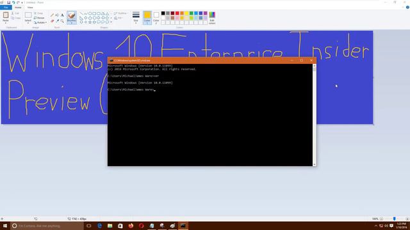Click the Paint zoom slider thumb
Screen dimensions: 410x230
(395, 218)
